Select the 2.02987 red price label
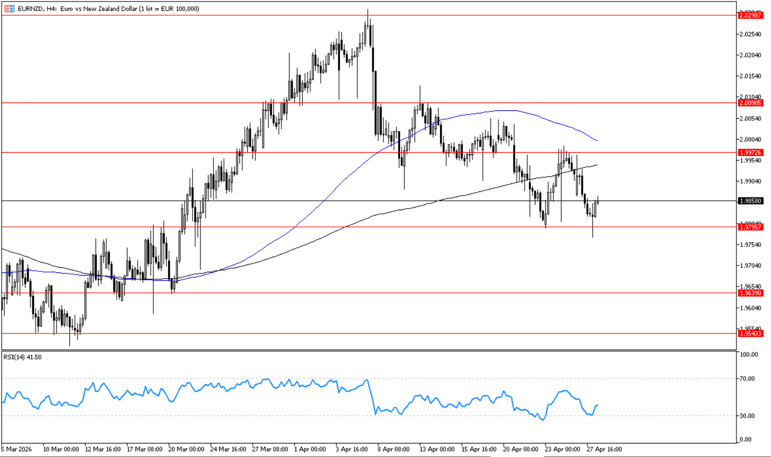 coord(751,16)
